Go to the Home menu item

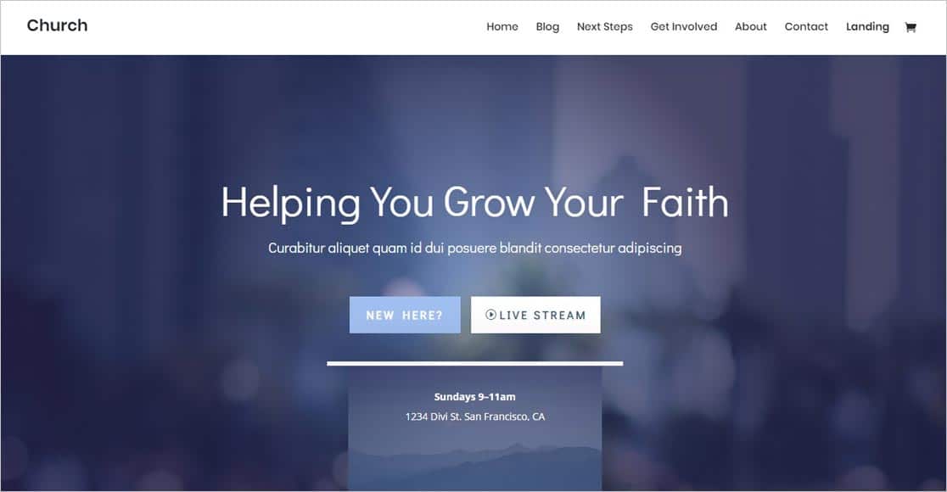[502, 26]
